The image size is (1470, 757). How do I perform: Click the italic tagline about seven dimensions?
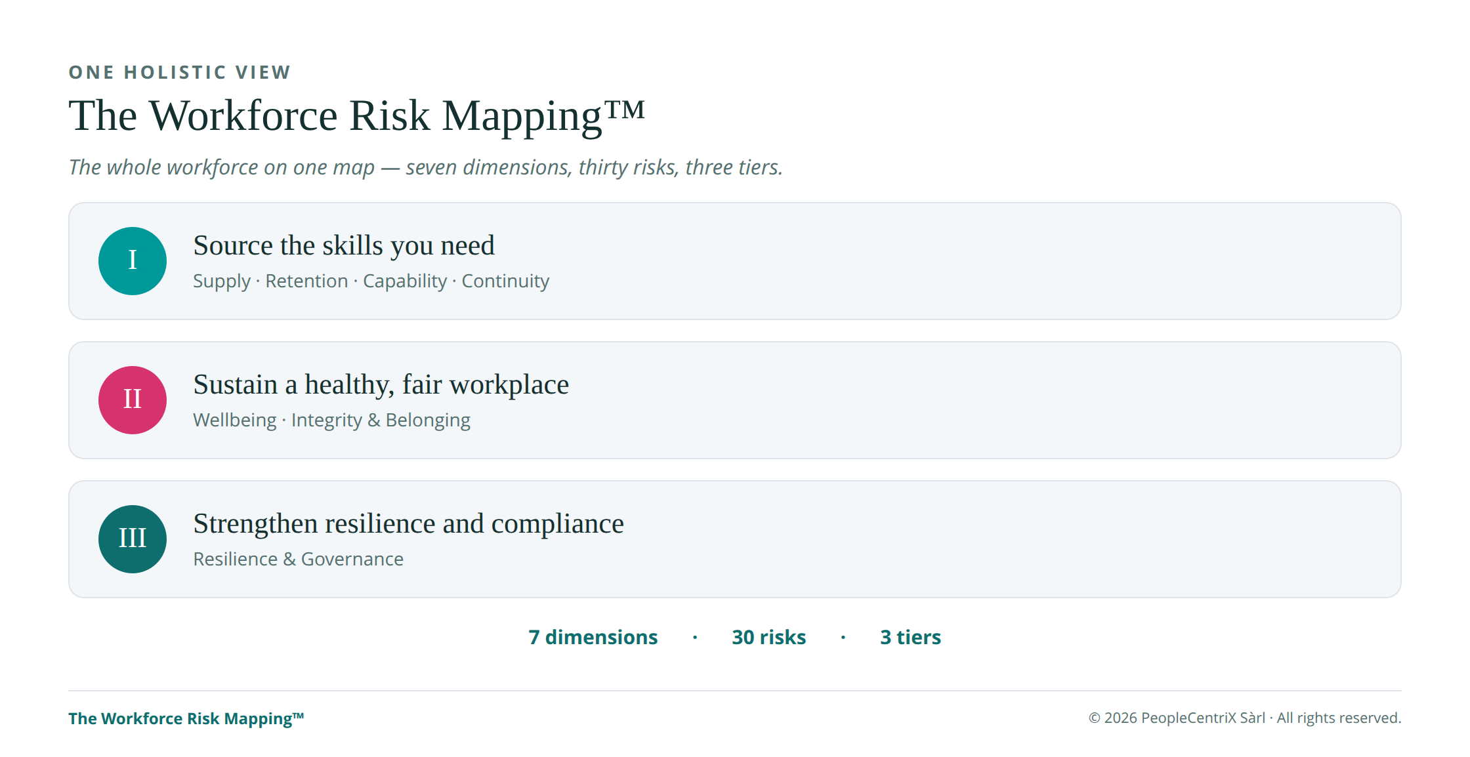pos(426,167)
